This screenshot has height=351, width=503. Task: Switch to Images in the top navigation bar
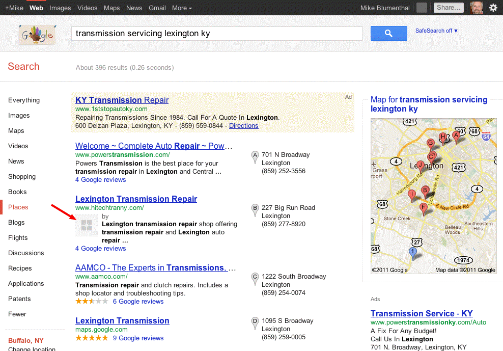pos(60,8)
